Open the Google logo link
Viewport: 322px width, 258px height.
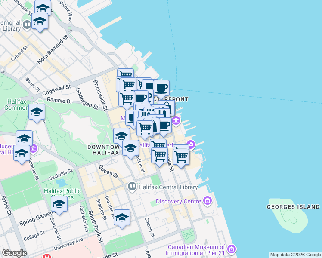point(15,253)
